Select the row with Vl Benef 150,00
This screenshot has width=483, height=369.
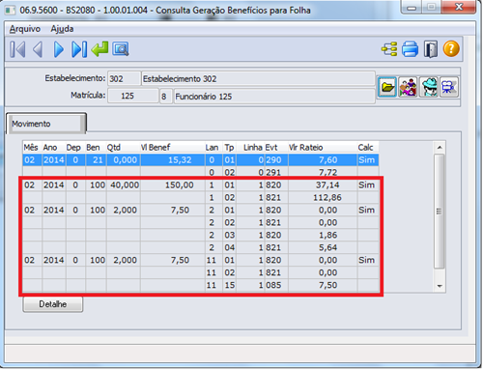coord(201,185)
